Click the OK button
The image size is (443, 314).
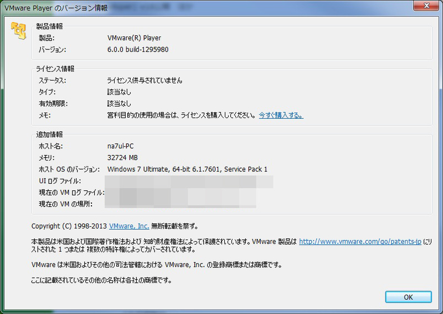(x=408, y=297)
